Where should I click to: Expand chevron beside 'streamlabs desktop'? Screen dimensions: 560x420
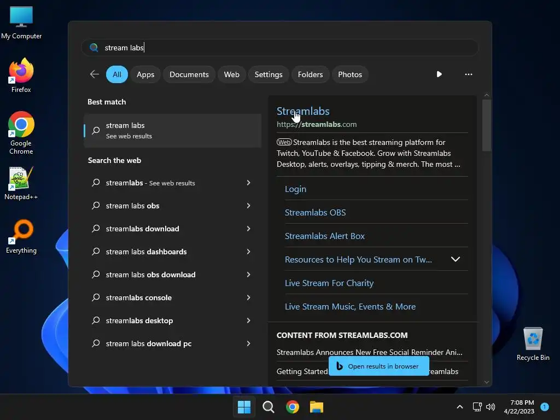click(x=249, y=320)
